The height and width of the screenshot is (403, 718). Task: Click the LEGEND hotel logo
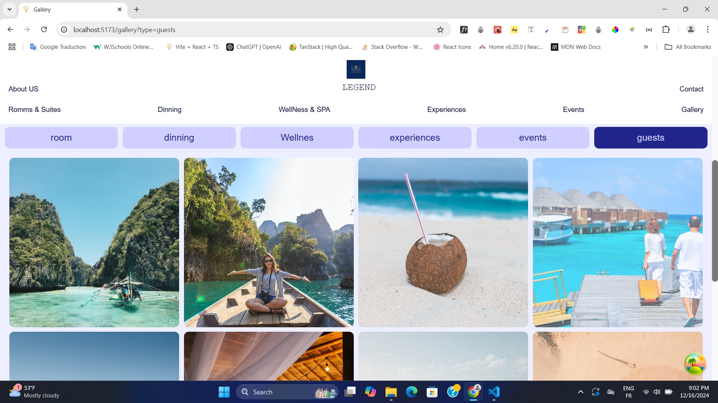point(356,69)
